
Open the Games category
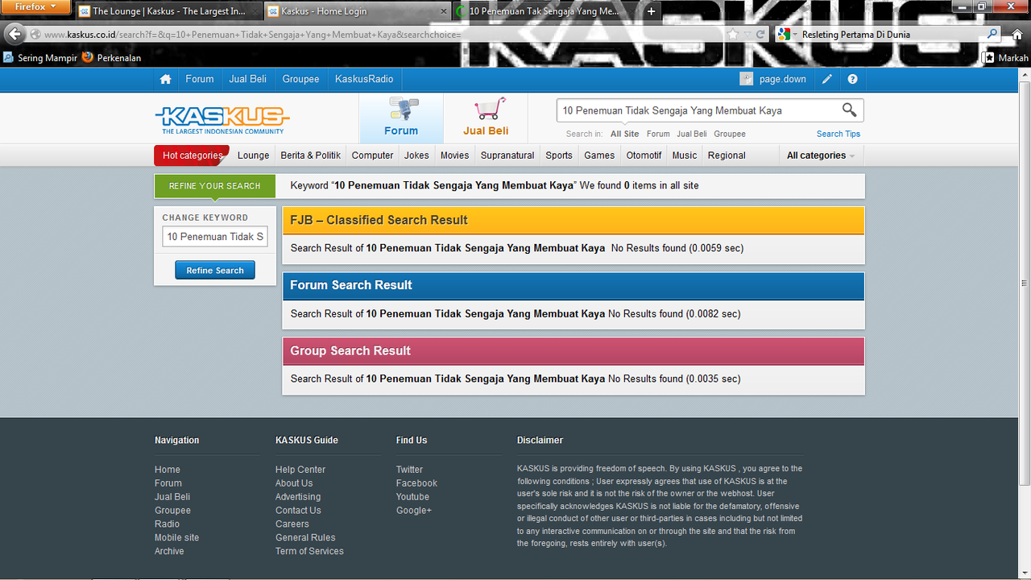tap(599, 155)
